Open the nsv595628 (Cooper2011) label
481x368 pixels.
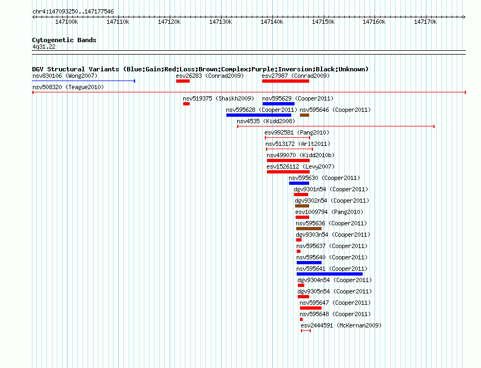tap(262, 110)
